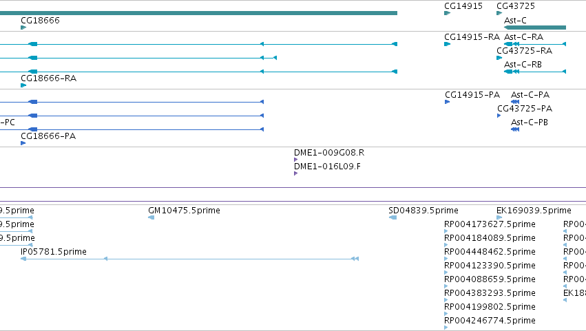Select the long teal gene bar at top
The image size is (586, 331).
pos(198,13)
